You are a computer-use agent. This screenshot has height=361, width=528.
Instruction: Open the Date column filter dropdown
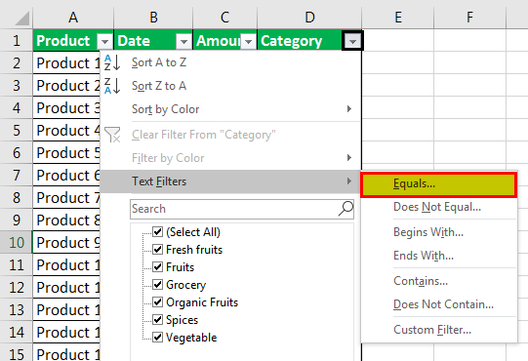183,42
